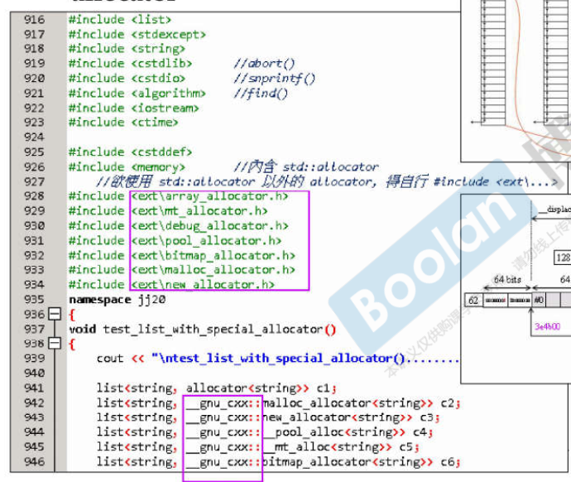
Task: Click the namespace jj20 declaration
Action: tap(108, 299)
